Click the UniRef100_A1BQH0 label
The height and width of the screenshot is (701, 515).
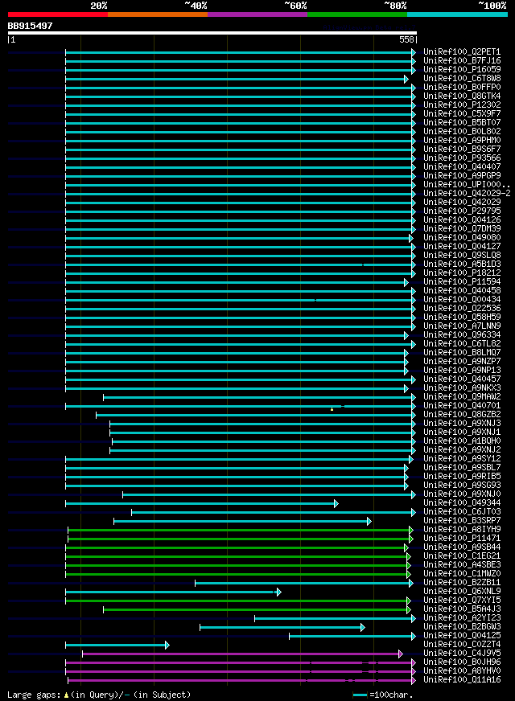[462, 441]
